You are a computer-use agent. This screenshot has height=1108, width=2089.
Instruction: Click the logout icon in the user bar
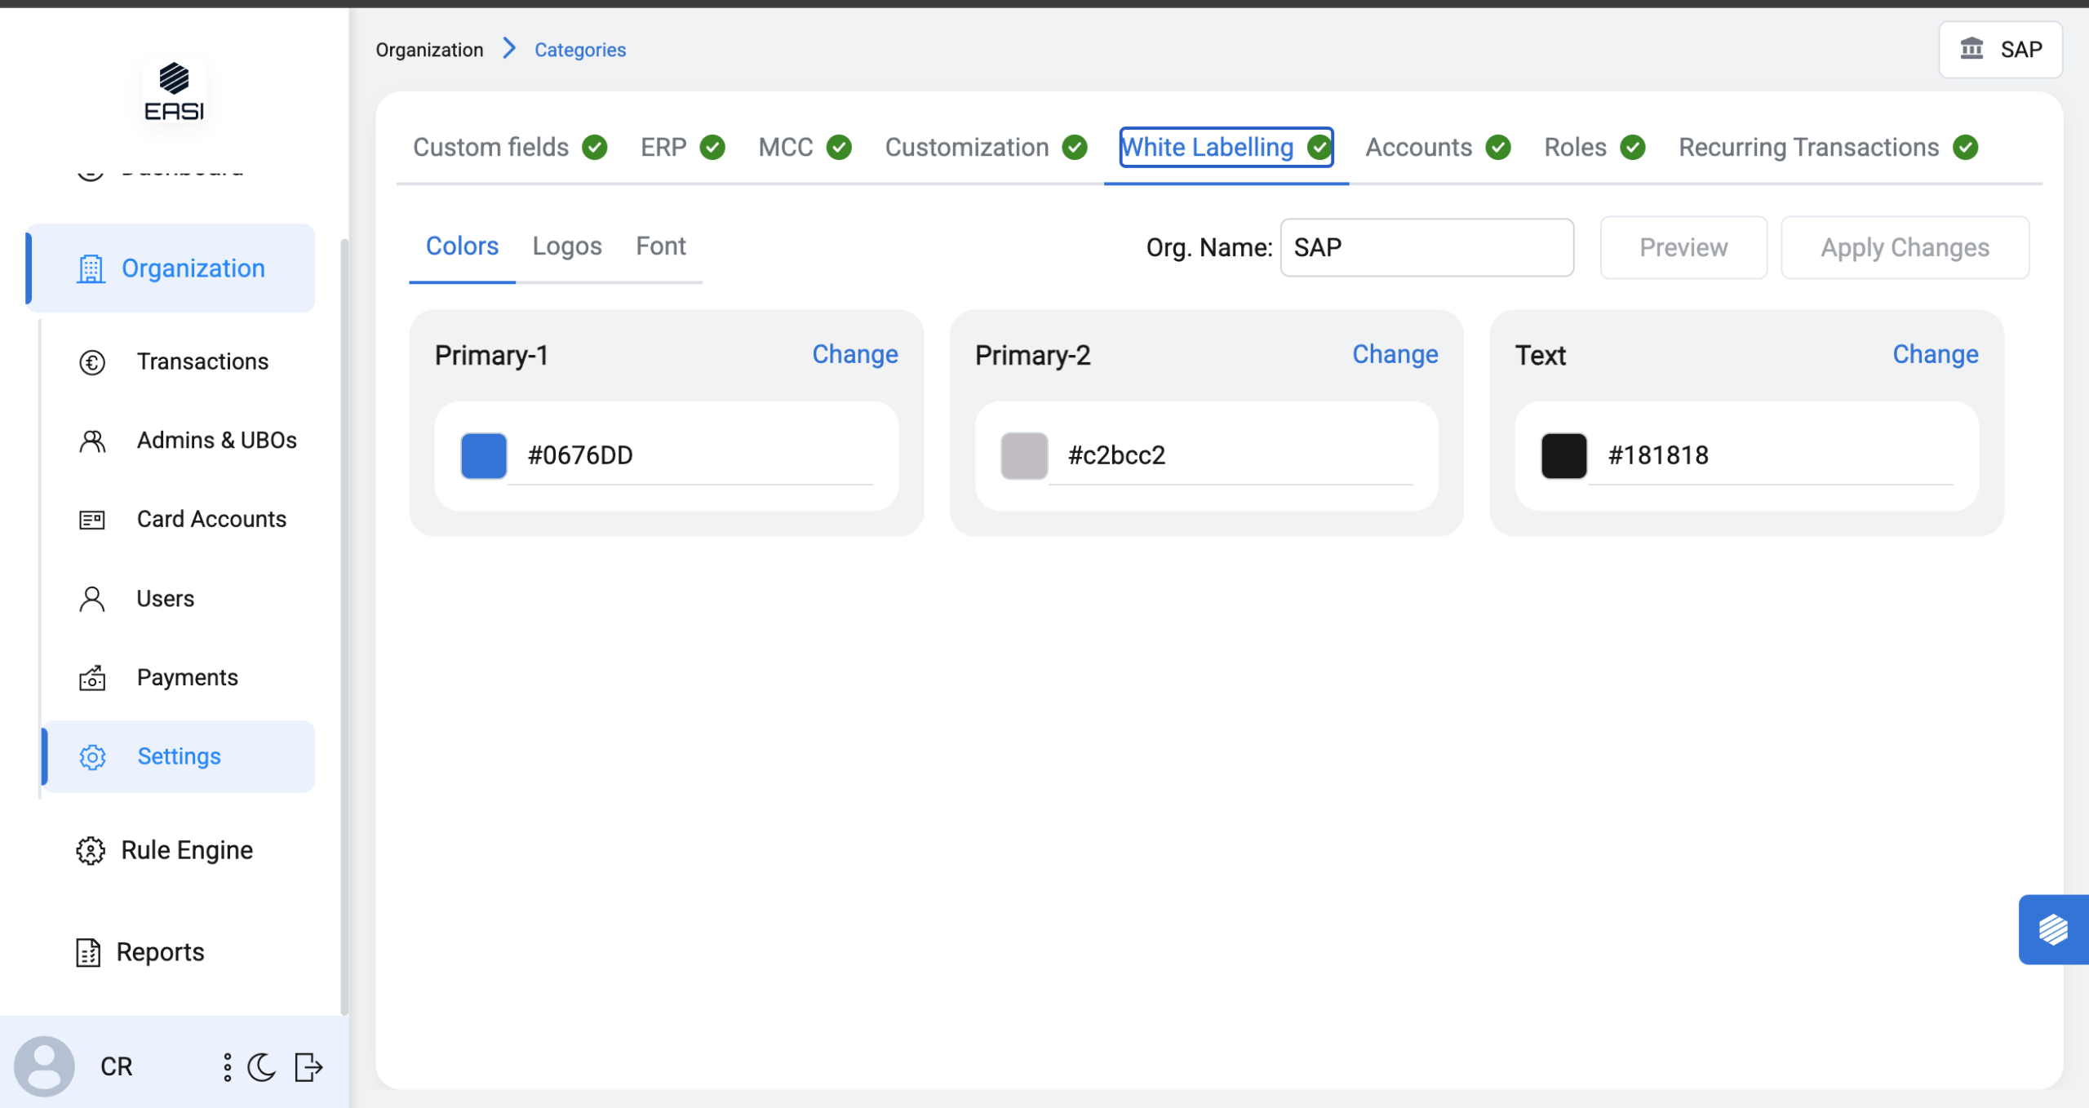[308, 1066]
